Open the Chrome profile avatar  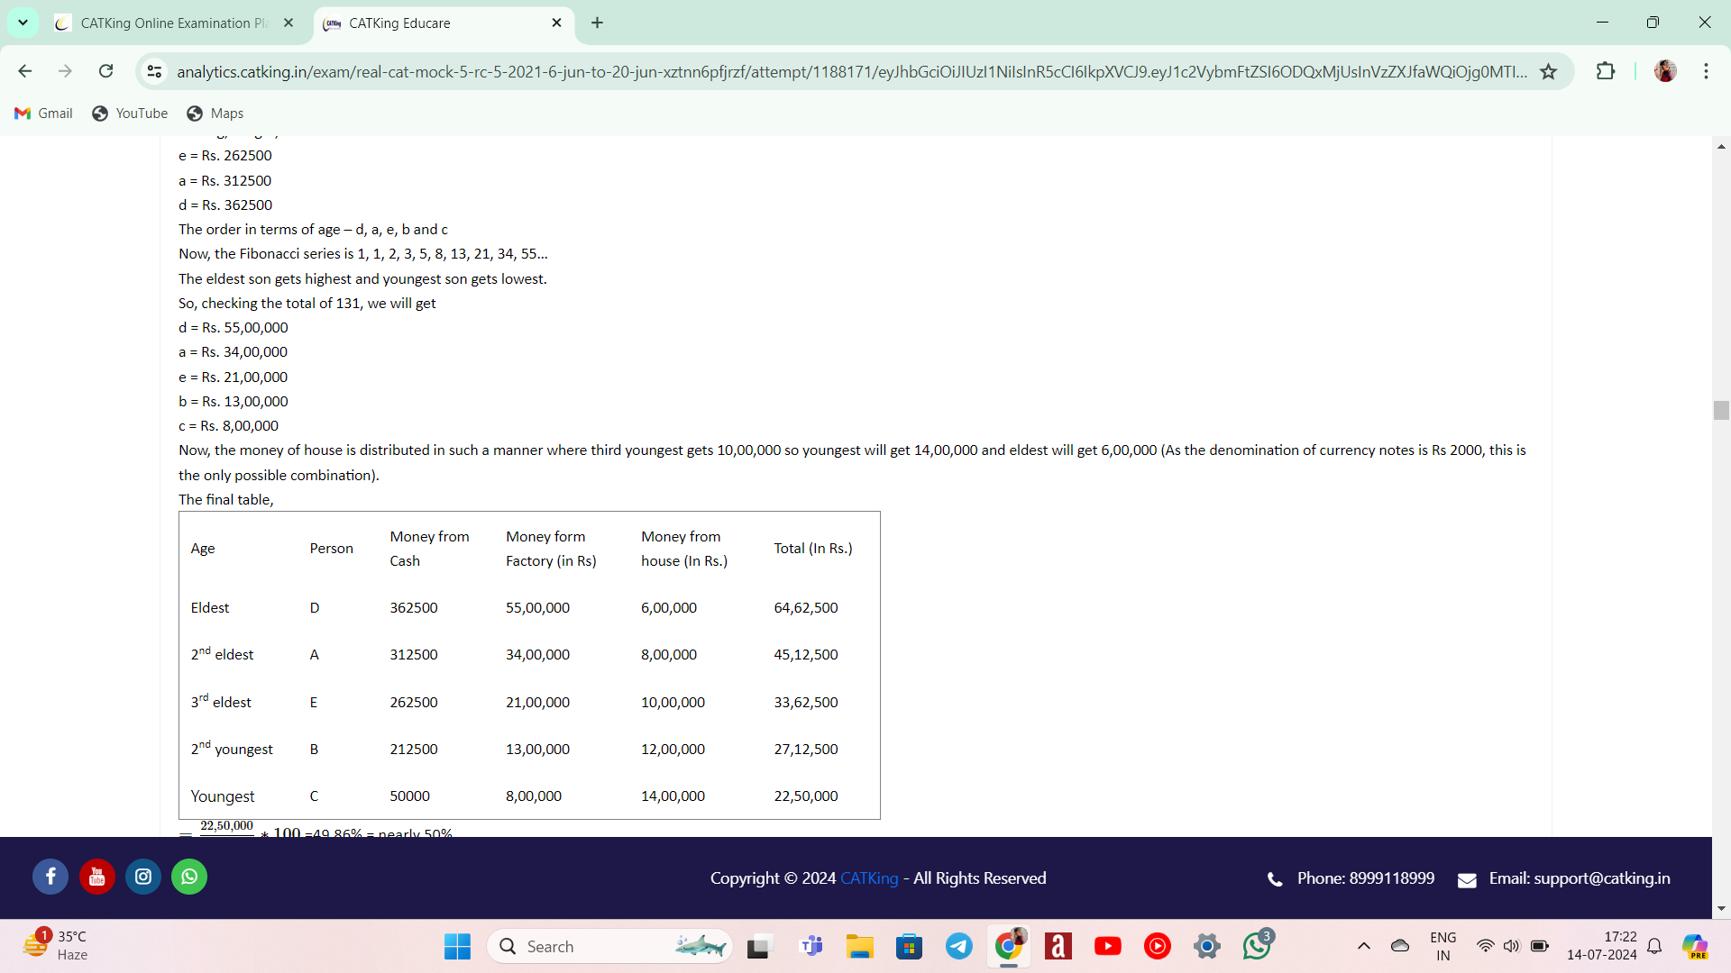pos(1665,71)
